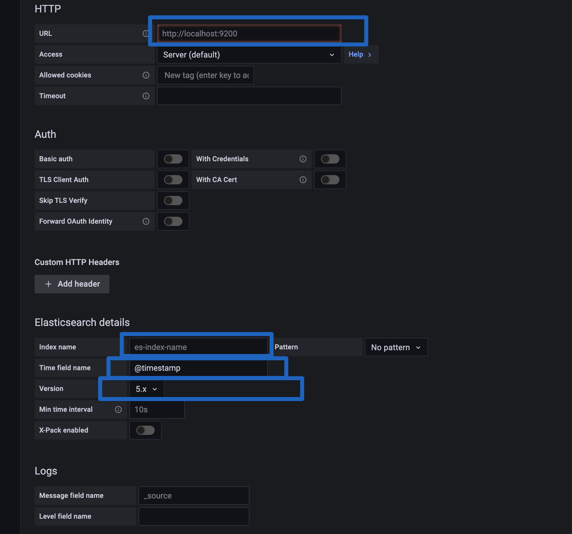Toggle the With Credentials switch
The width and height of the screenshot is (572, 534).
tap(330, 159)
